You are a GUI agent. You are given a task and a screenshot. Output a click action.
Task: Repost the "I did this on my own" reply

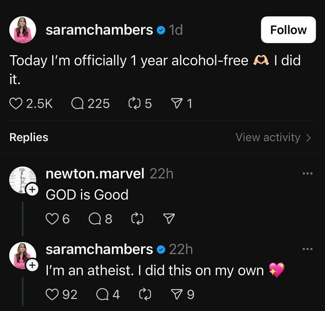[144, 294]
